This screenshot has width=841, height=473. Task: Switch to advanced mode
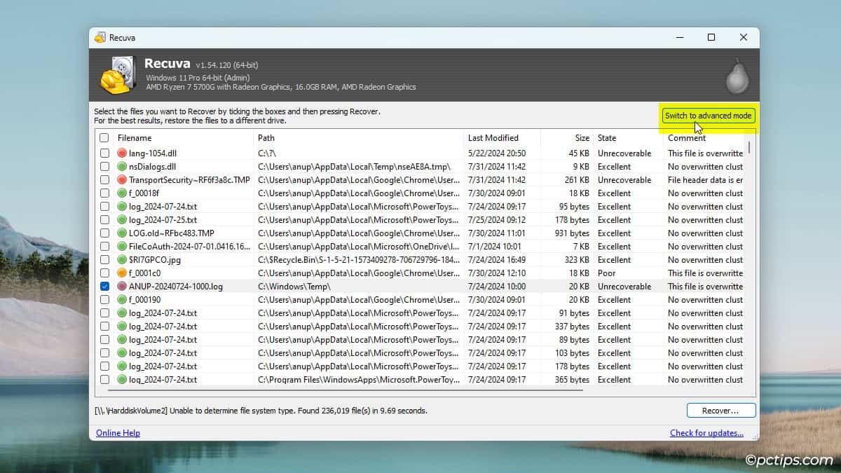tap(709, 116)
